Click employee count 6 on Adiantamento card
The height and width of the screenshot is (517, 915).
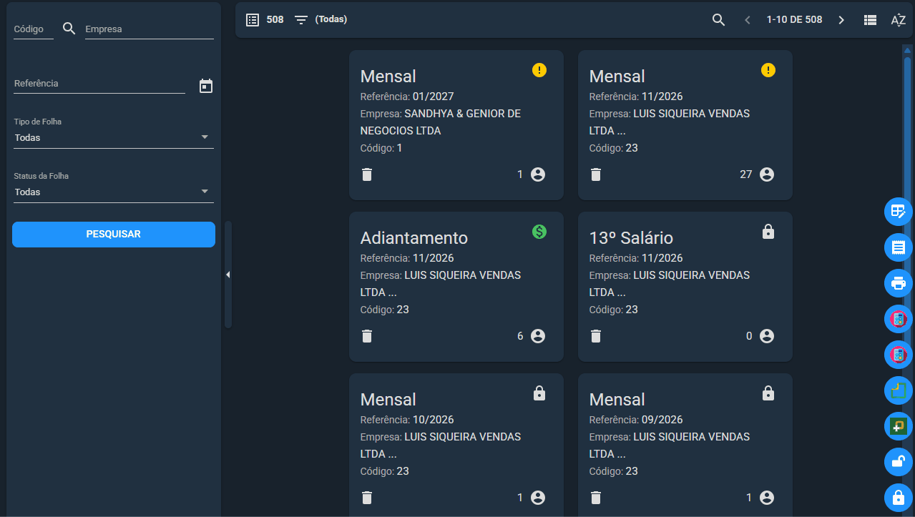click(x=520, y=336)
